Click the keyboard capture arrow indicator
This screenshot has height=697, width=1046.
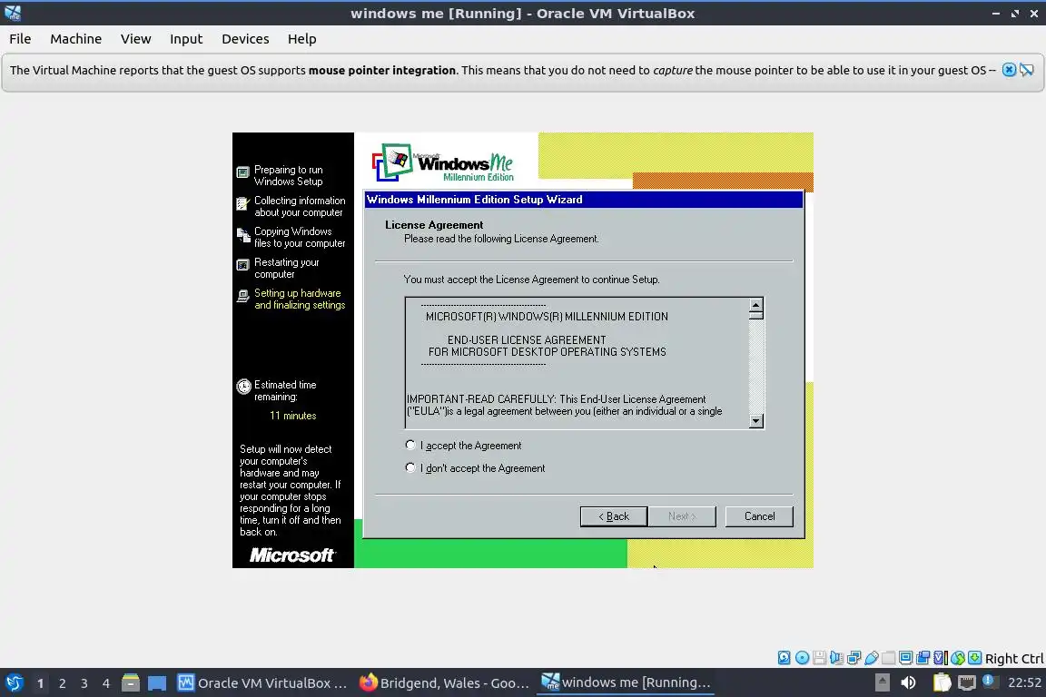click(974, 658)
